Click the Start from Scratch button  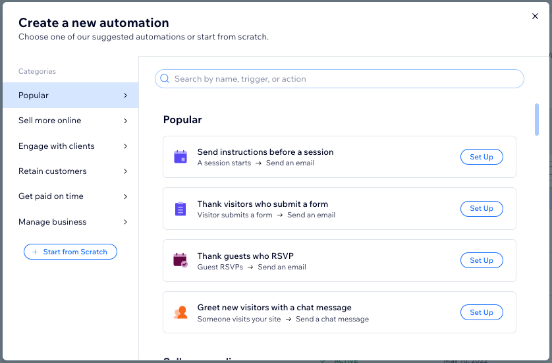click(70, 252)
